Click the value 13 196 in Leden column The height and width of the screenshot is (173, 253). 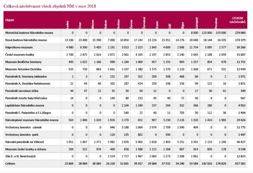point(69,40)
